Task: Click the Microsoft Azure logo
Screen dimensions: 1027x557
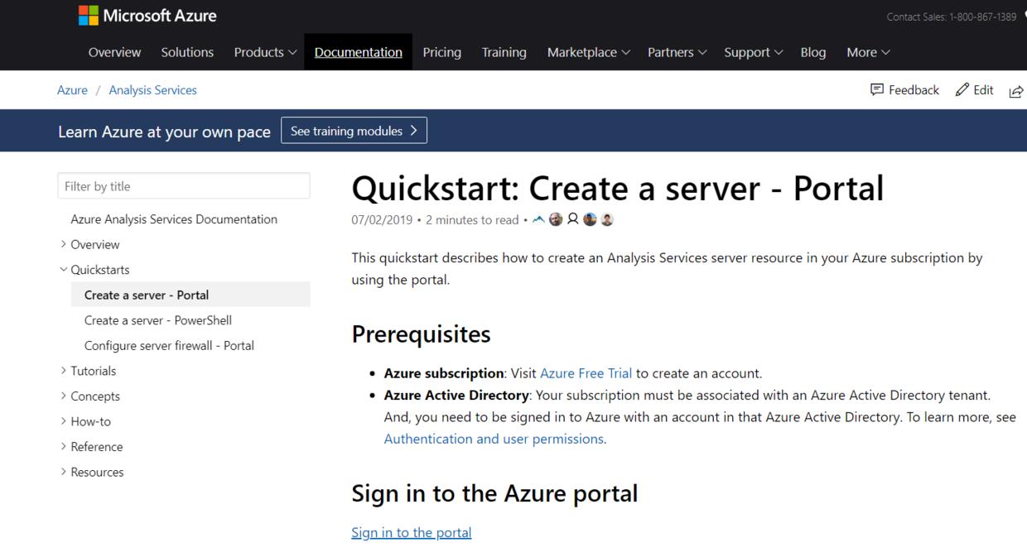Action: coord(148,15)
